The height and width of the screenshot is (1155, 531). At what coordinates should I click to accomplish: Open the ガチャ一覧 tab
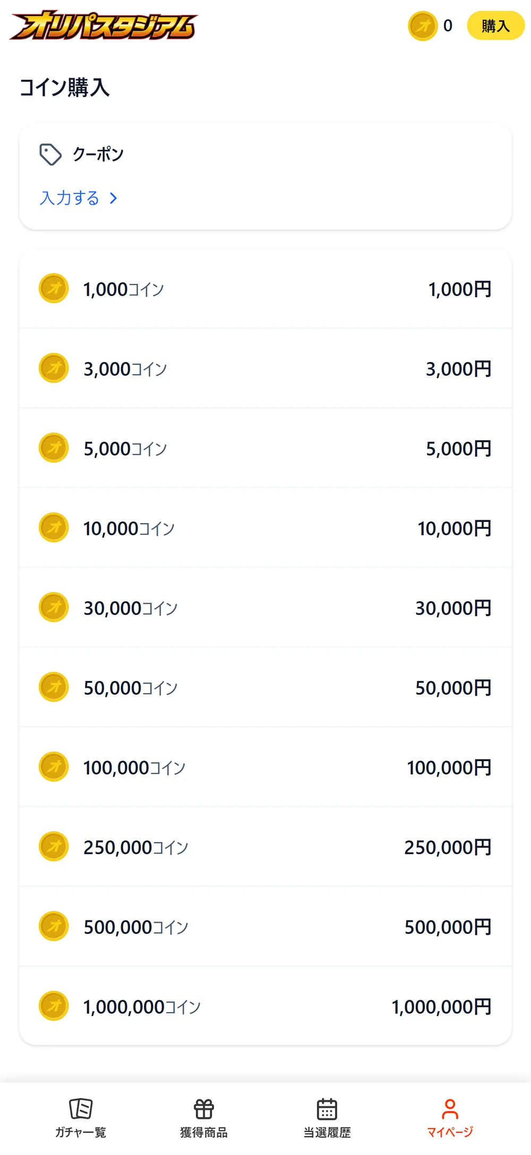click(81, 1118)
